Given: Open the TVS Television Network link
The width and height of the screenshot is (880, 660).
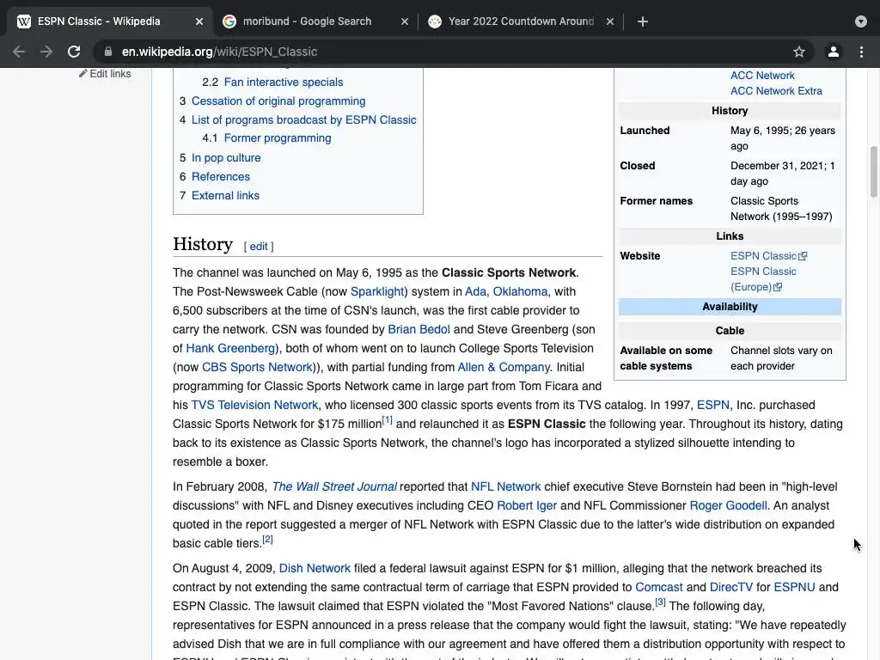Looking at the screenshot, I should (254, 405).
